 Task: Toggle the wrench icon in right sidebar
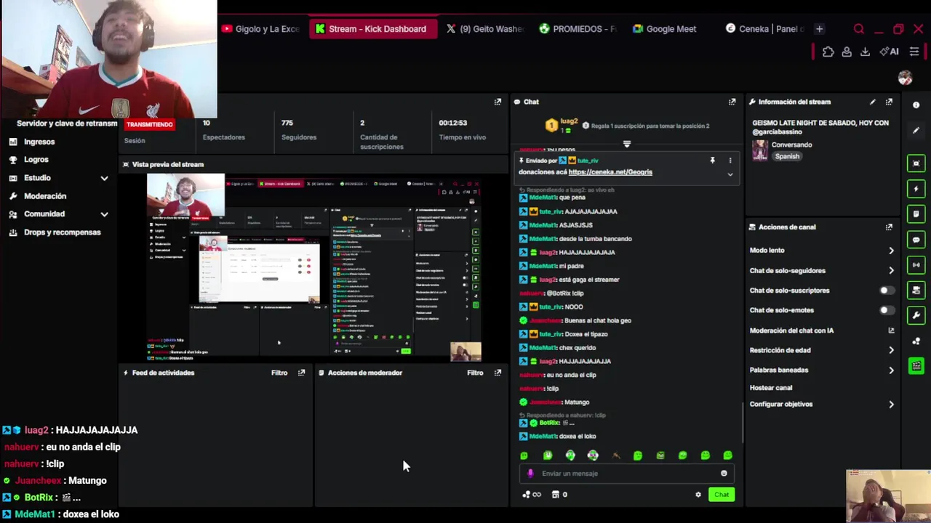(x=916, y=315)
